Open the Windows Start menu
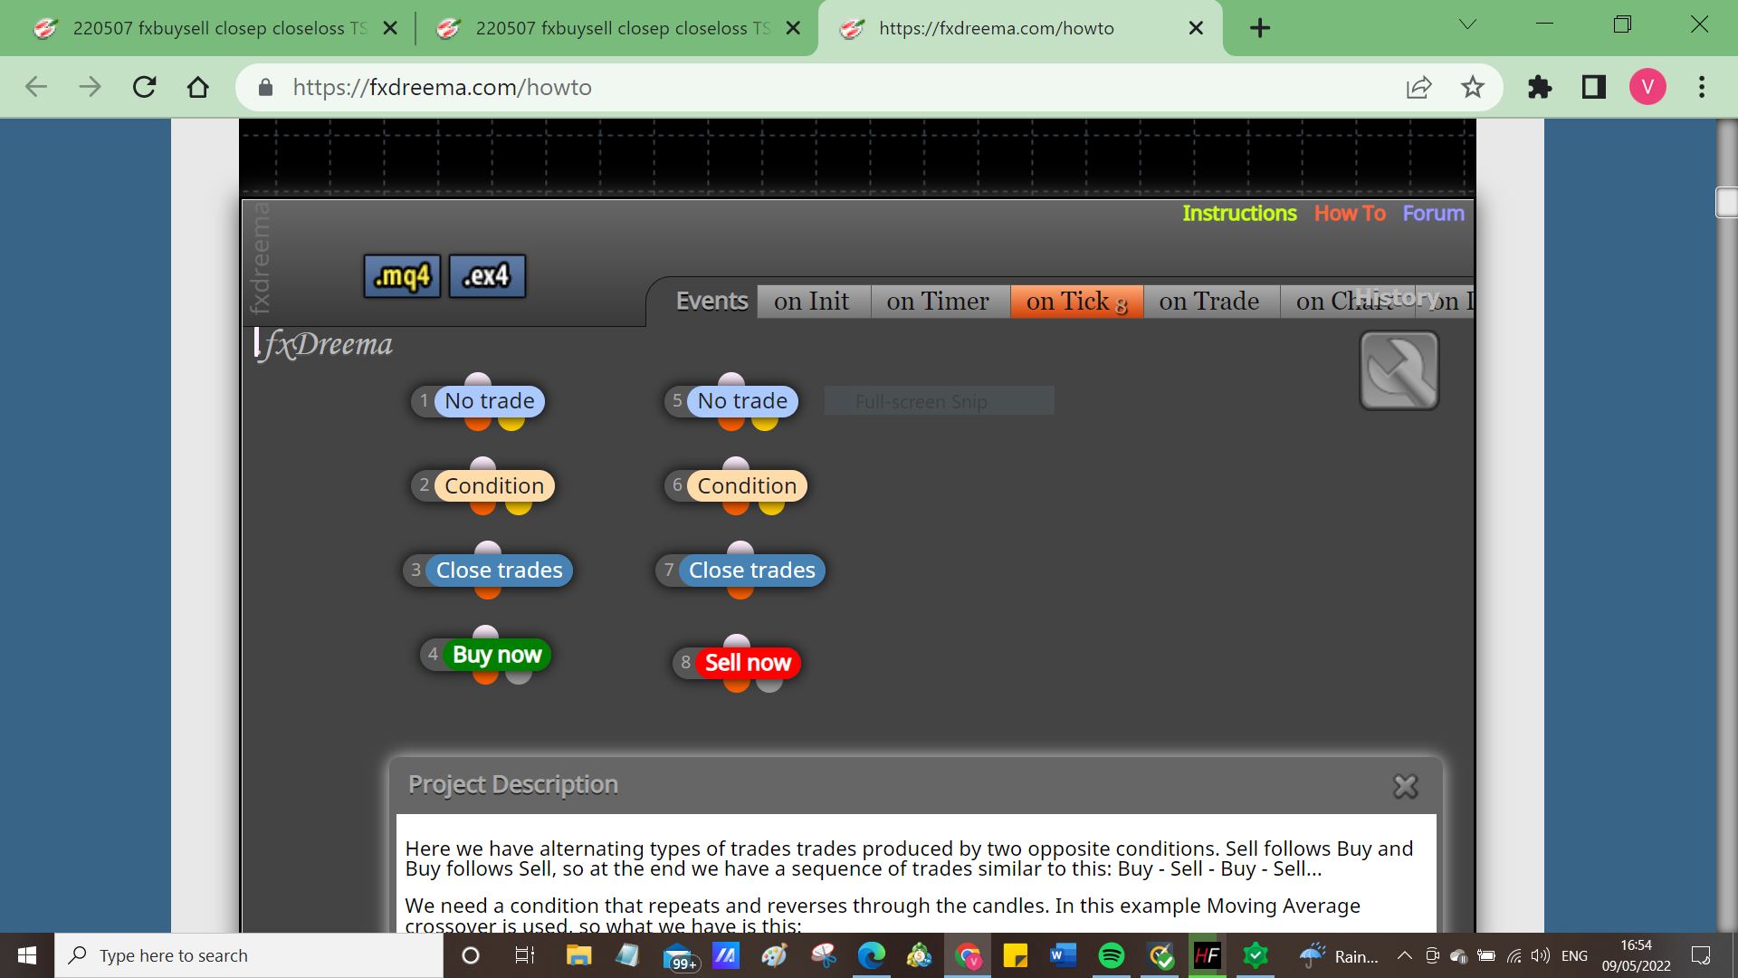This screenshot has width=1738, height=978. click(27, 955)
